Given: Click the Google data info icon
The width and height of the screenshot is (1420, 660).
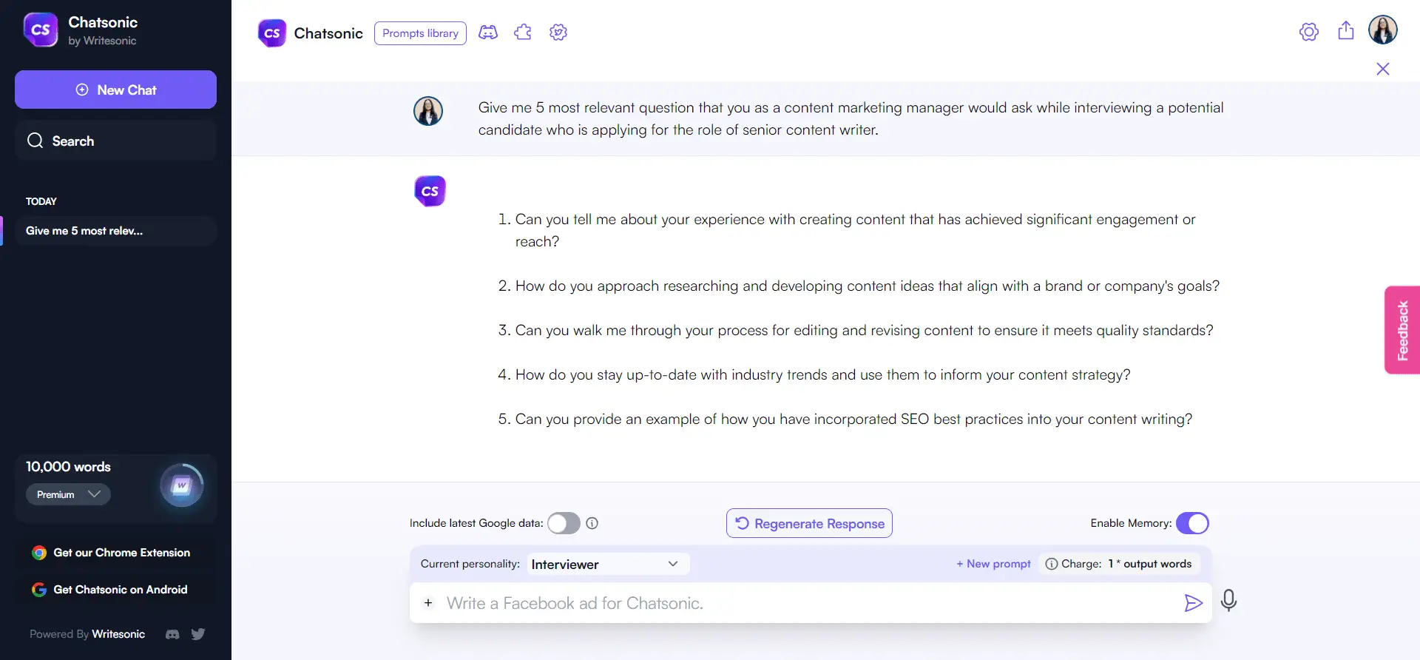Looking at the screenshot, I should click(x=592, y=523).
